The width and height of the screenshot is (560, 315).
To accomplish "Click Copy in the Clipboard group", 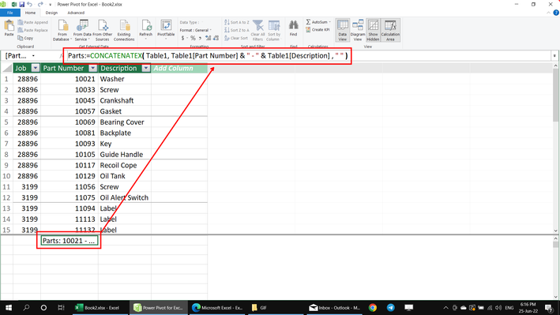I will tap(25, 38).
